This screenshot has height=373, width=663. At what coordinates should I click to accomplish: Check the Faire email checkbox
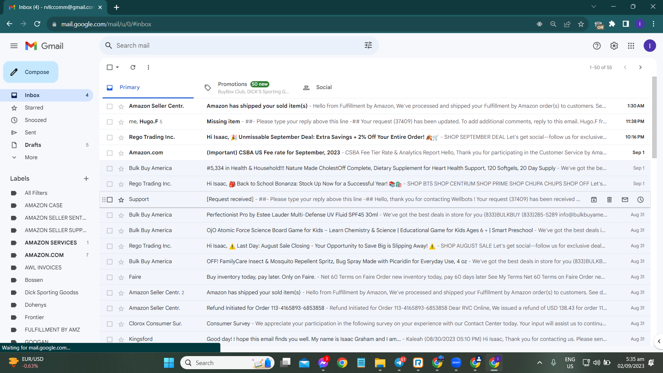[x=110, y=277]
